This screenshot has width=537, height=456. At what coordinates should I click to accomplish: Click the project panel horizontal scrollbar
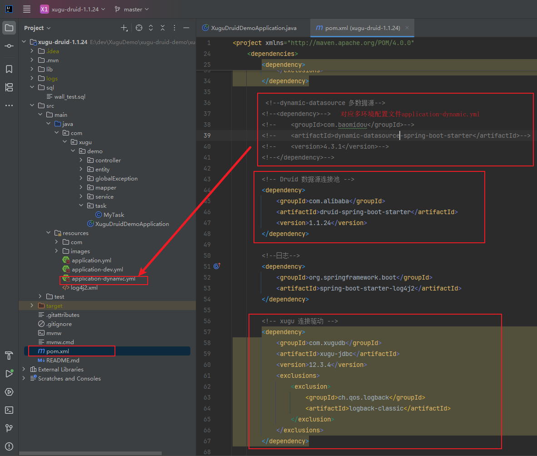tap(91, 453)
